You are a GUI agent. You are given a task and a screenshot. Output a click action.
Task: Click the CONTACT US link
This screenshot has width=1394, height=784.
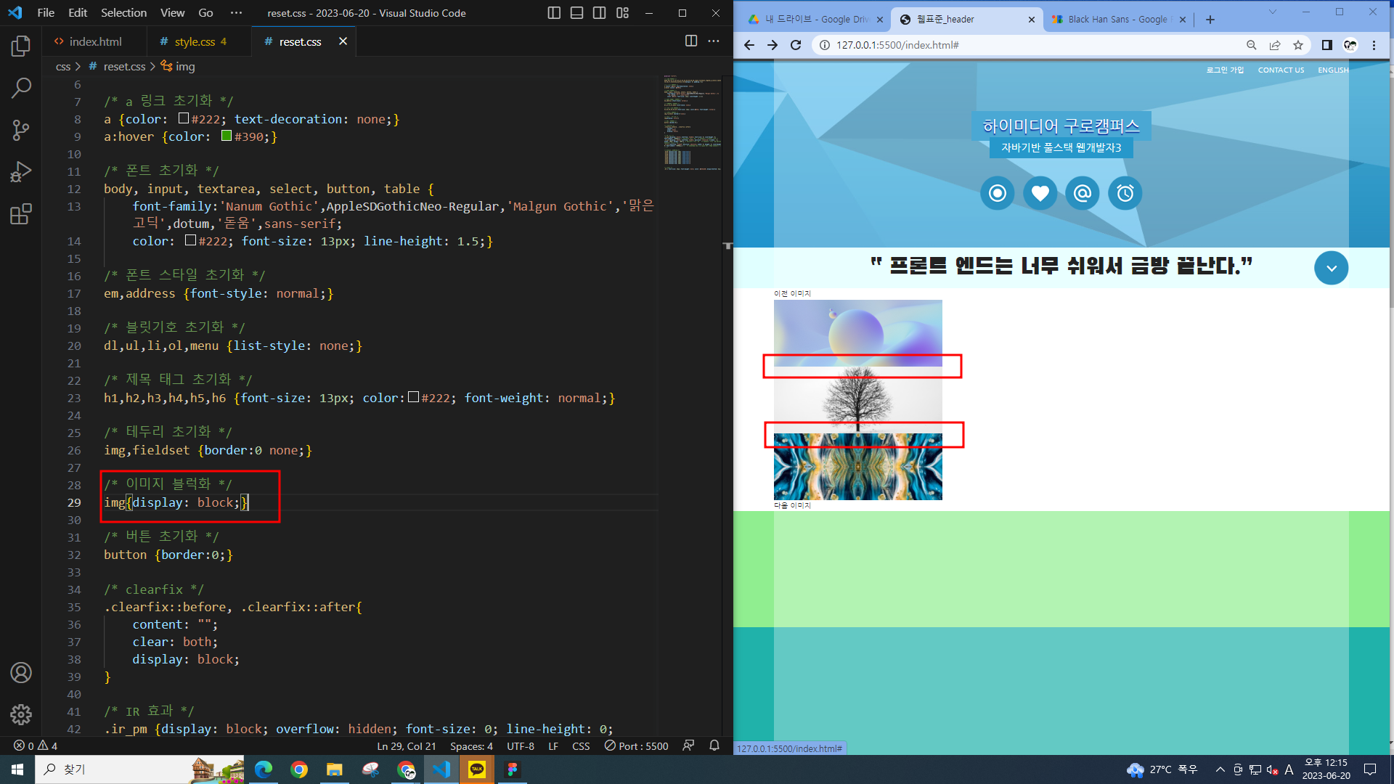(1281, 70)
